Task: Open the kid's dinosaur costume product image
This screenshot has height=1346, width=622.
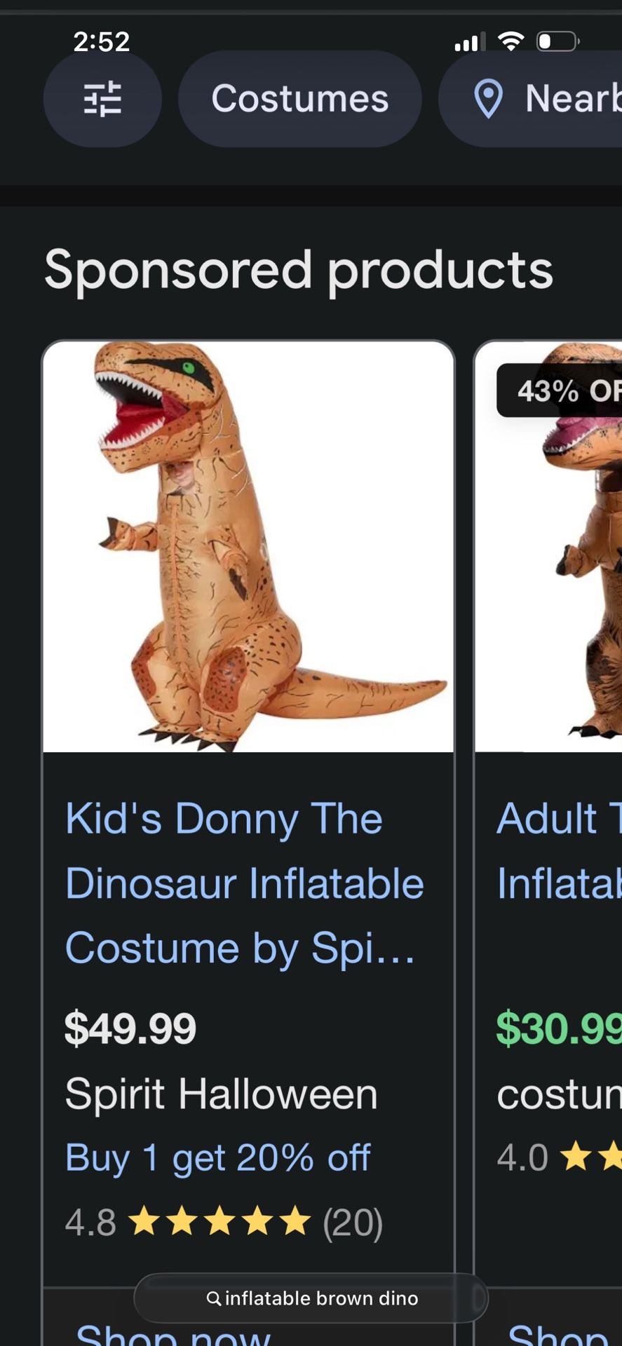Action: (248, 547)
